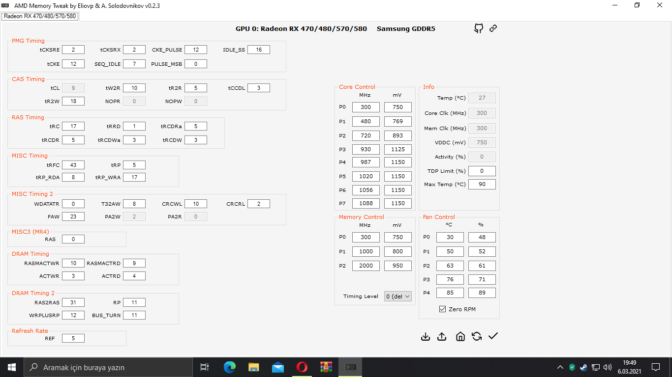Show hidden system tray icons

[x=560, y=367]
